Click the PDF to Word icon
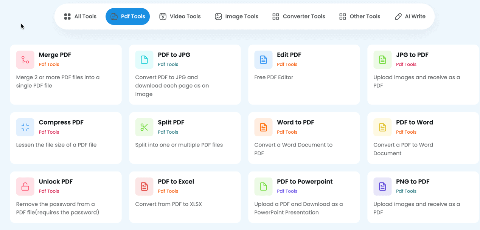The image size is (480, 230). 382,127
